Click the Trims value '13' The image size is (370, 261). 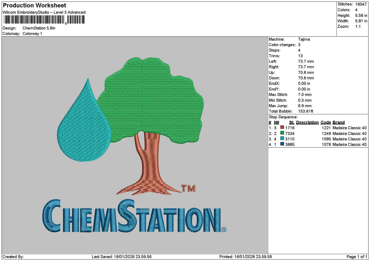(x=300, y=56)
